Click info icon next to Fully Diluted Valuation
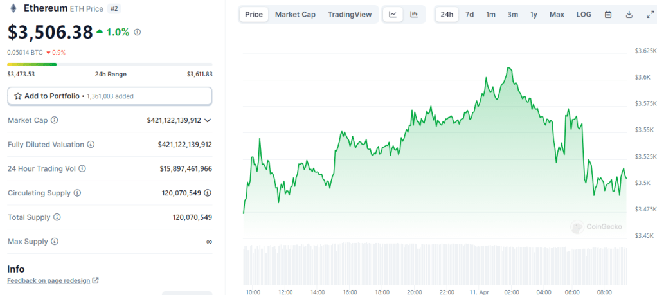 pyautogui.click(x=91, y=145)
